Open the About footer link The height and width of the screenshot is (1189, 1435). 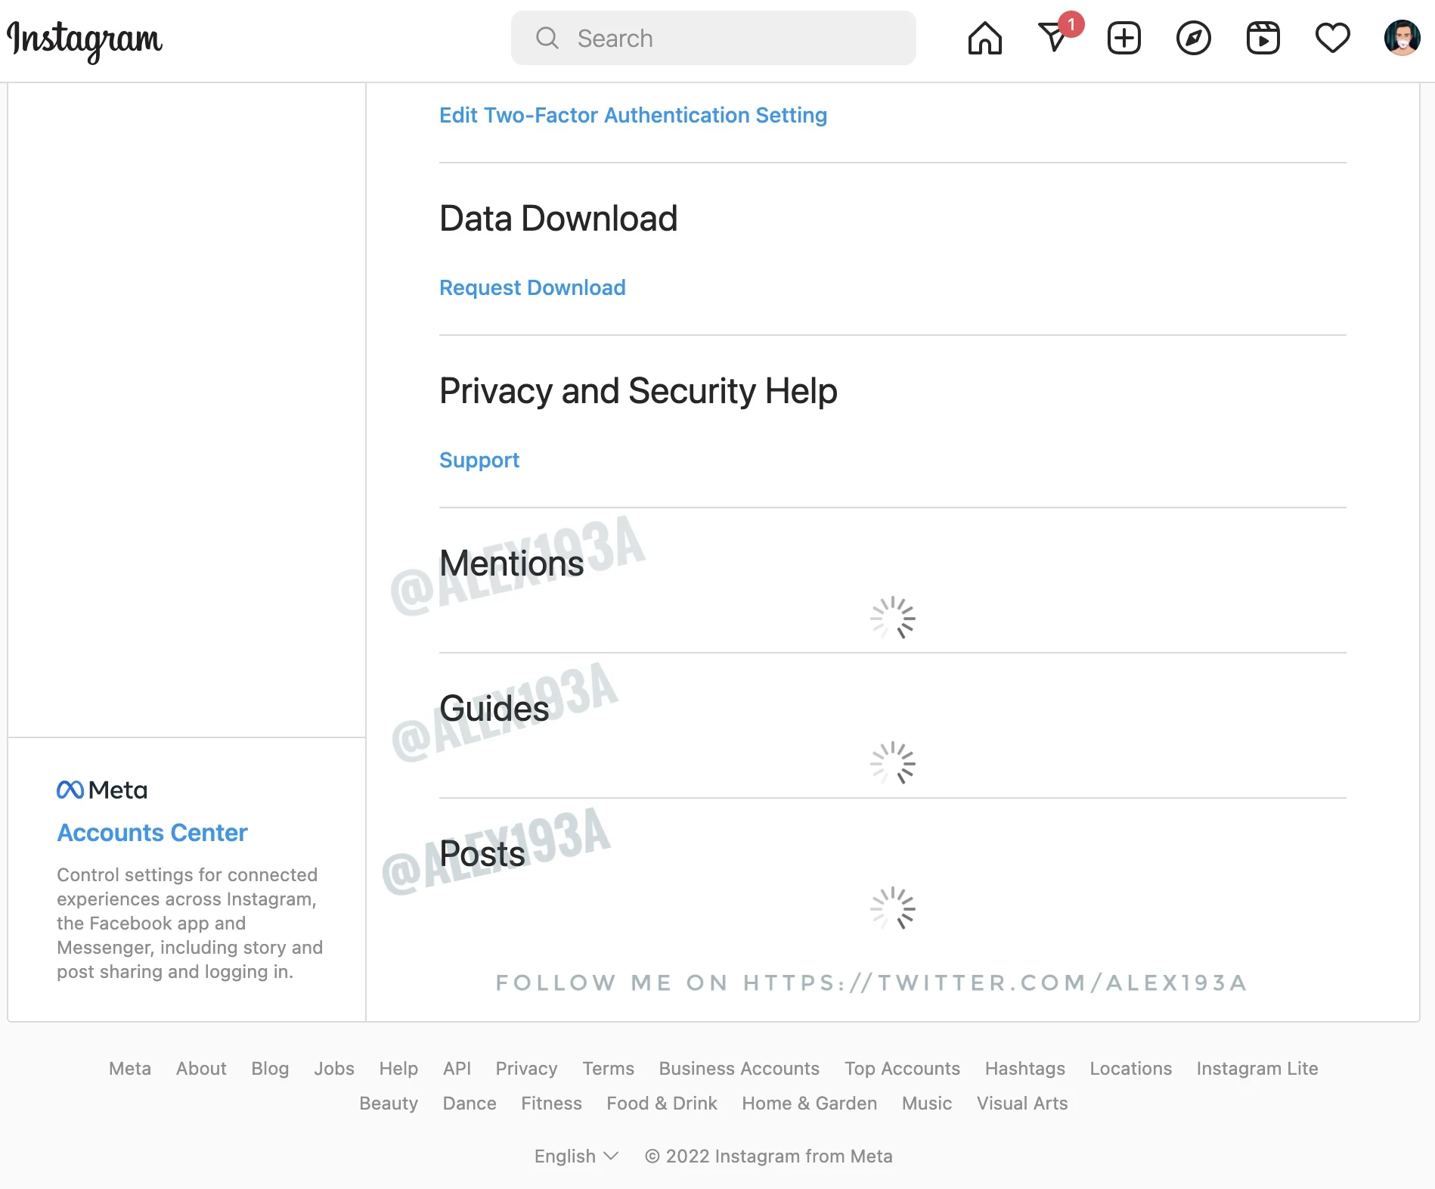pyautogui.click(x=201, y=1068)
